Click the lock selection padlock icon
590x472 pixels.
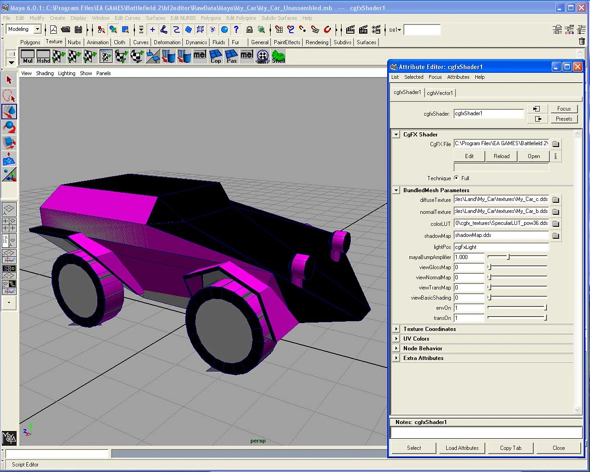(x=249, y=29)
